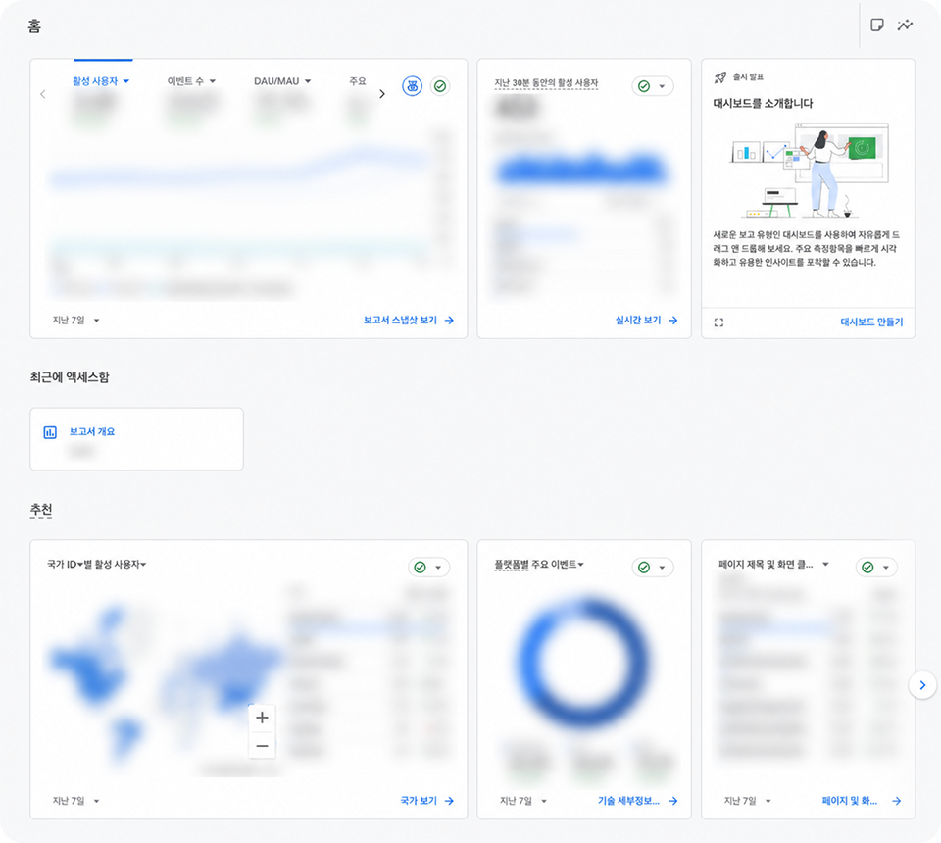Open the 실시간 보기 link

click(x=638, y=321)
